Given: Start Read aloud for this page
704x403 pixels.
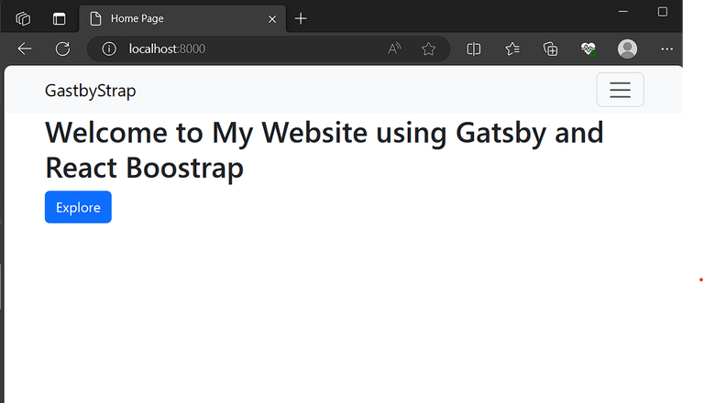Looking at the screenshot, I should pos(395,49).
